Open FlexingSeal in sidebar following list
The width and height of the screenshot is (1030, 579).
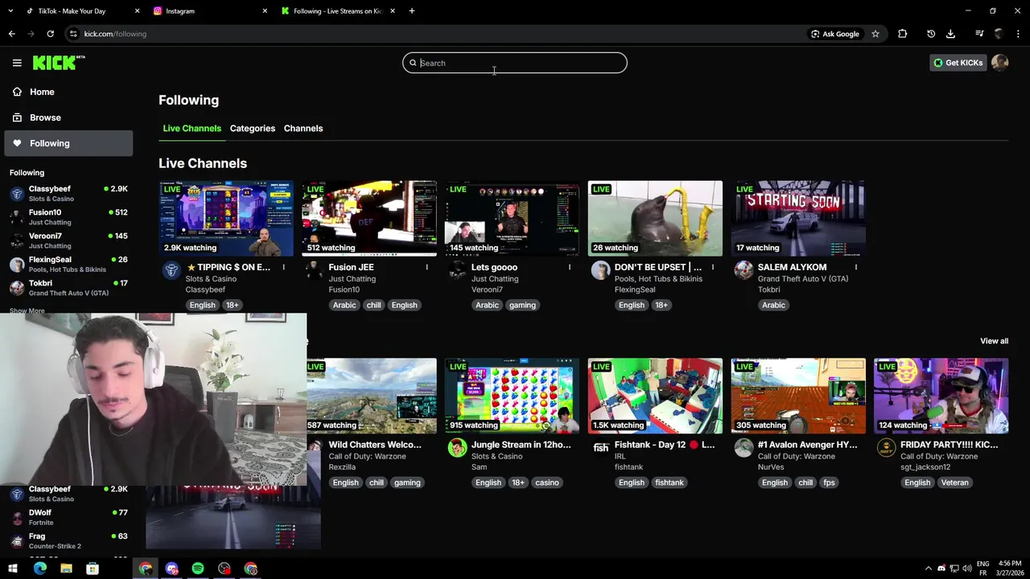68,265
